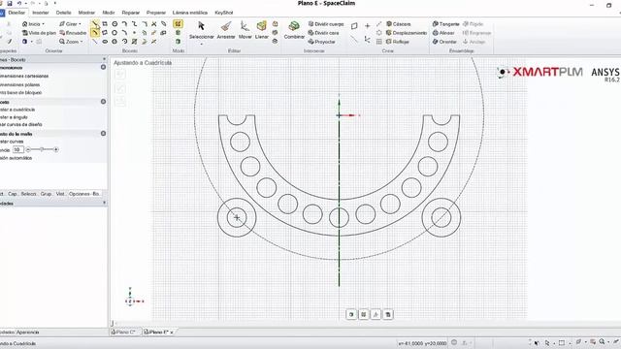The image size is (621, 349).
Task: Select the Three-Point Arc sketch tool
Action: tap(124, 33)
